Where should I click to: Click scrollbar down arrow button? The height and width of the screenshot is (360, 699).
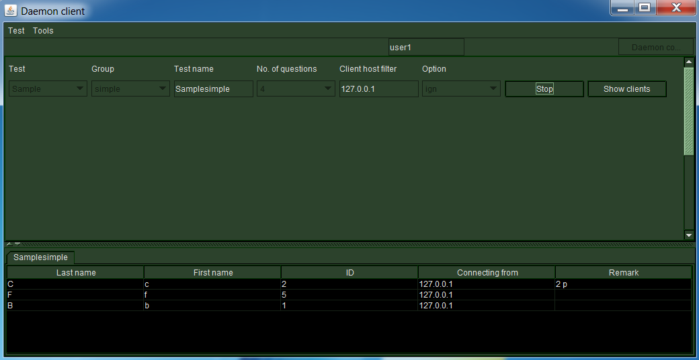point(688,235)
